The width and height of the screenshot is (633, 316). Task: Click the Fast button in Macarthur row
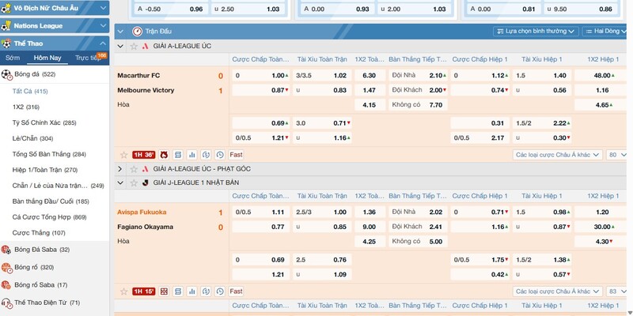click(237, 155)
